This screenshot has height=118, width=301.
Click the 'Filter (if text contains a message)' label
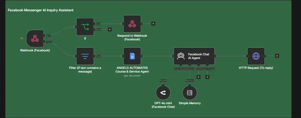pos(85,70)
